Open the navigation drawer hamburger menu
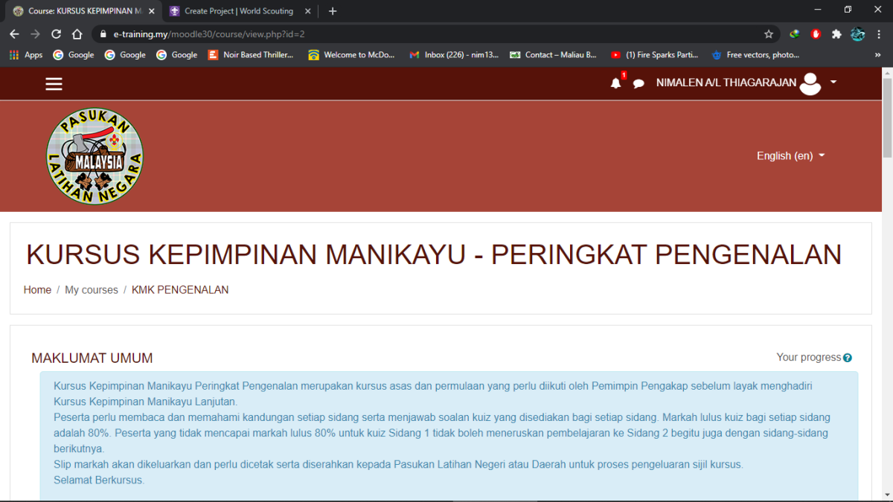The image size is (893, 502). coord(54,83)
